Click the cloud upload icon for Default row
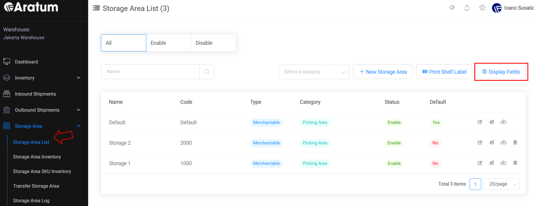 [x=503, y=122]
